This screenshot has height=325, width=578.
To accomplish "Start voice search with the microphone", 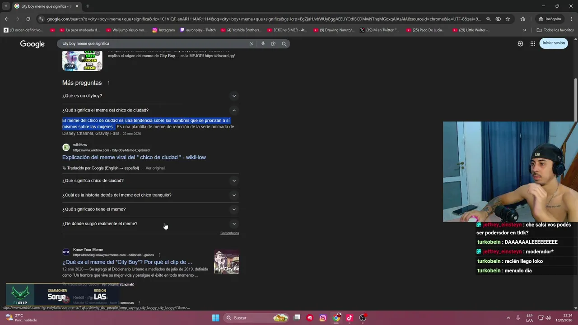I will tap(263, 44).
